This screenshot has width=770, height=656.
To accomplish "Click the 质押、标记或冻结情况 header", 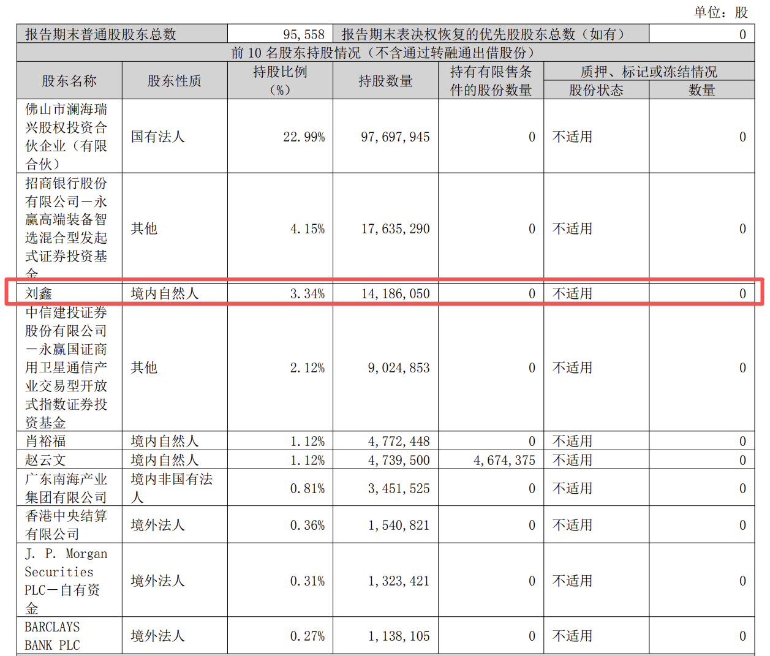I will click(649, 72).
